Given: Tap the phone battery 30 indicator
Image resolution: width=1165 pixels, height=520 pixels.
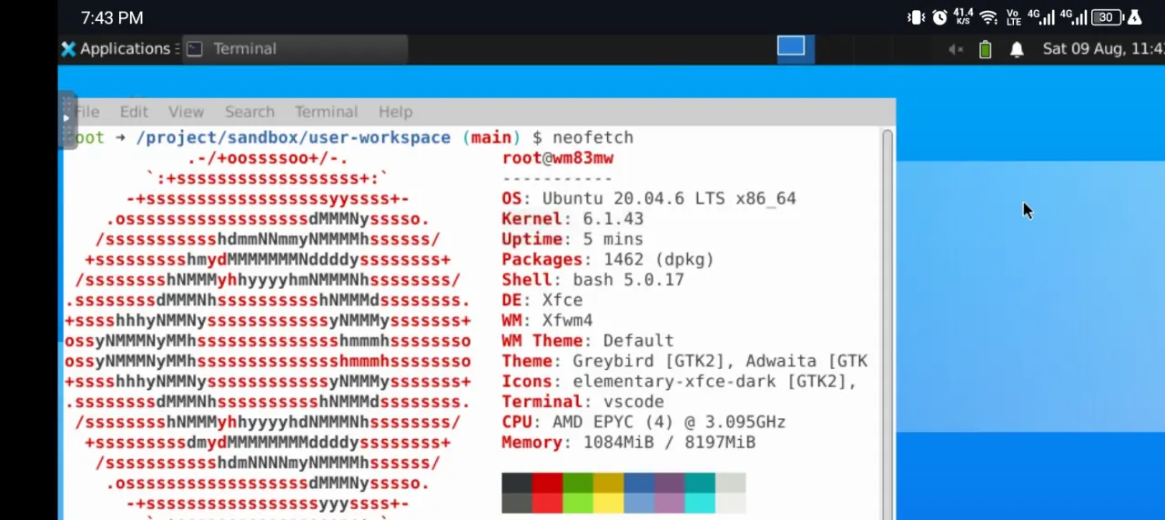Looking at the screenshot, I should [1107, 17].
